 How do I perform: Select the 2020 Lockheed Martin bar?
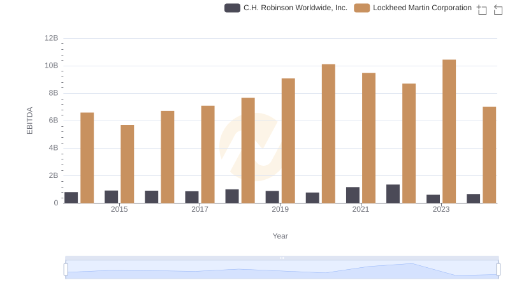pos(328,134)
